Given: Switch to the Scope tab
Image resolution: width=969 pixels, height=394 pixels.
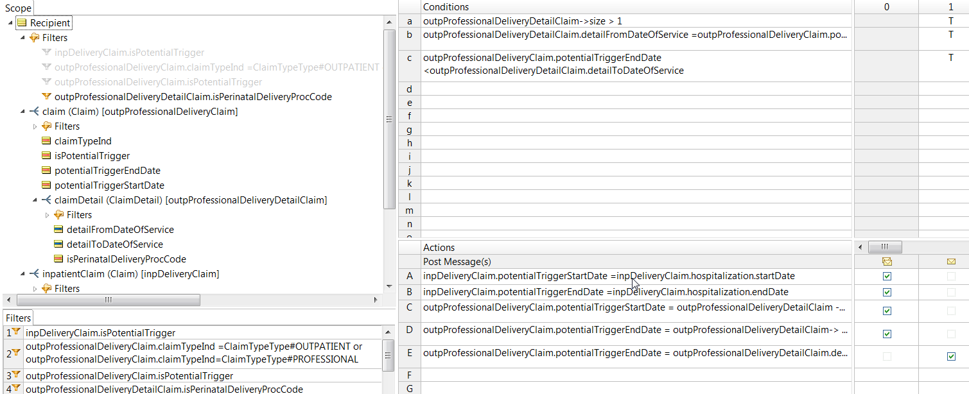Looking at the screenshot, I should point(18,8).
